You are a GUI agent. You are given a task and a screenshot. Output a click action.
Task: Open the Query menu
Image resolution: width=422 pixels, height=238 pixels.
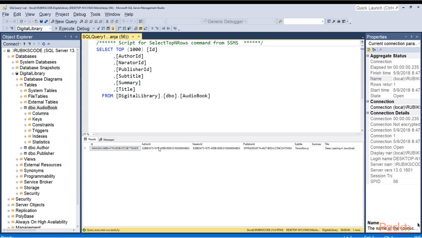pyautogui.click(x=45, y=14)
